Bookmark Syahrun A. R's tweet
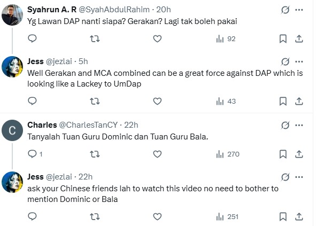 pyautogui.click(x=283, y=38)
